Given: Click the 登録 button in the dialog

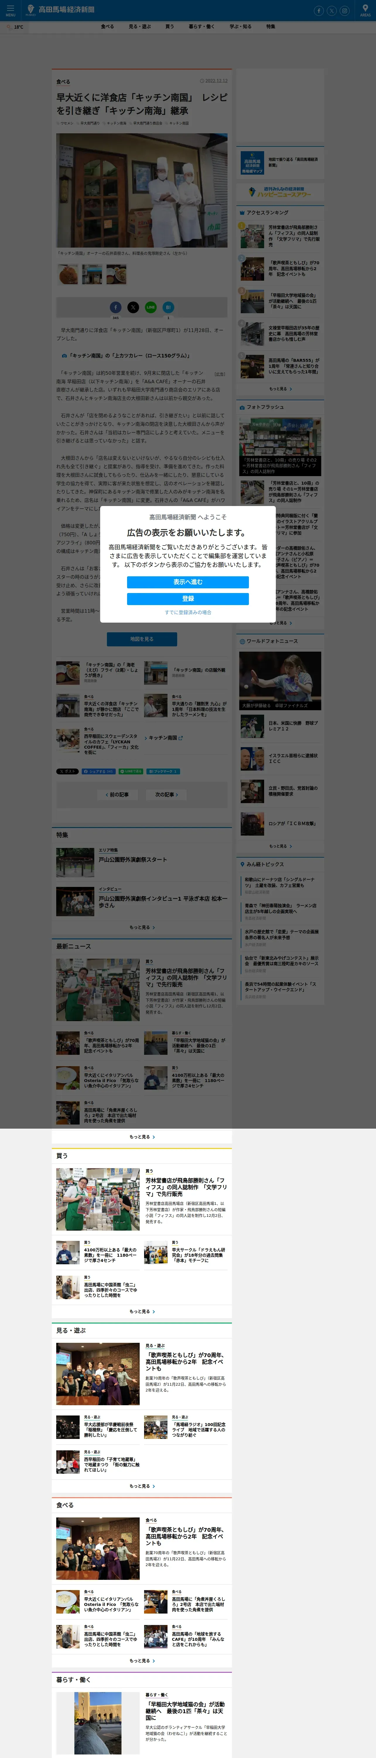Looking at the screenshot, I should (x=188, y=599).
